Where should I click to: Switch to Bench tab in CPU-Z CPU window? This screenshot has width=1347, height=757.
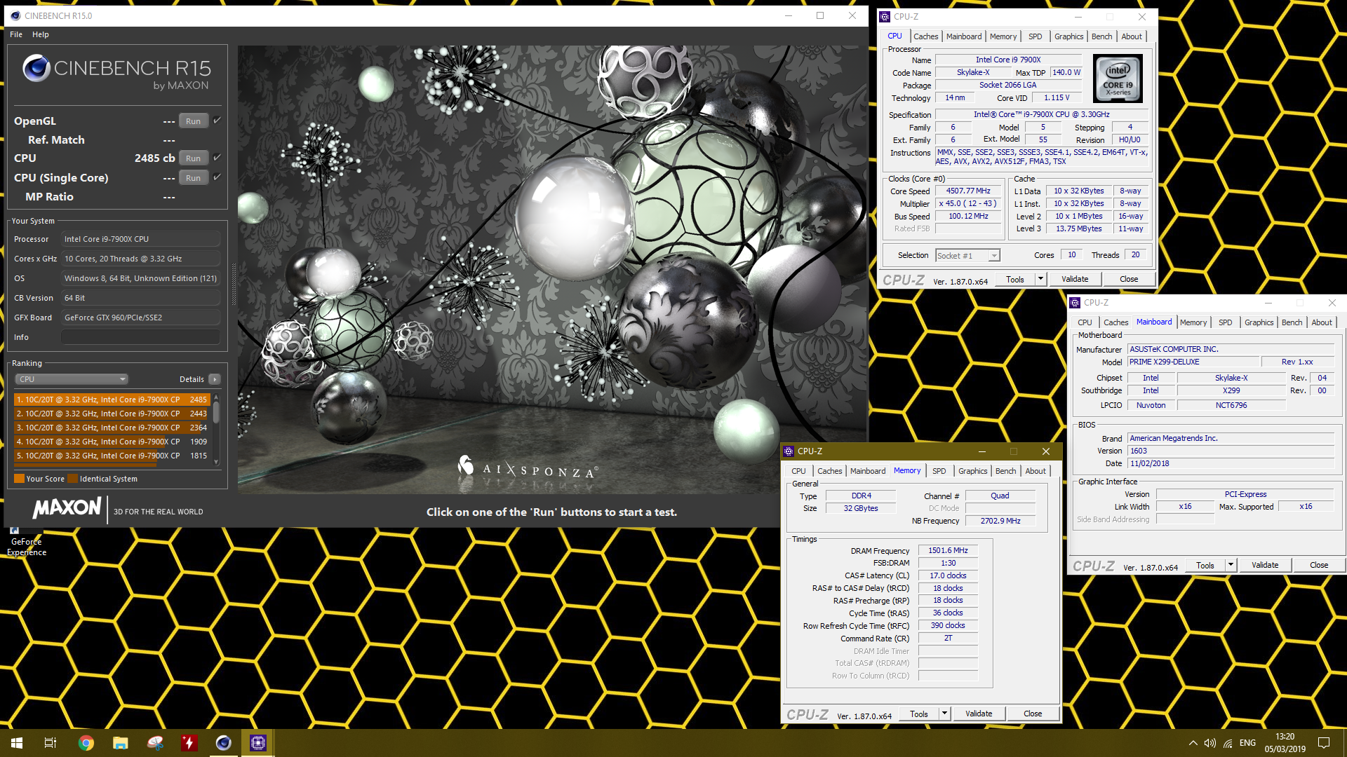pos(1101,36)
